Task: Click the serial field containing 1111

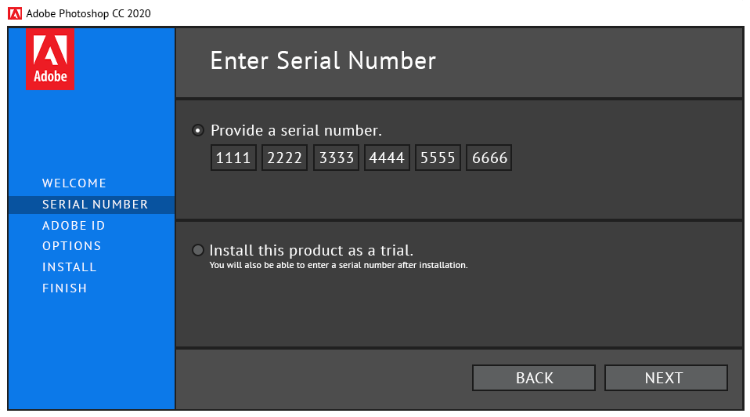Action: (233, 158)
